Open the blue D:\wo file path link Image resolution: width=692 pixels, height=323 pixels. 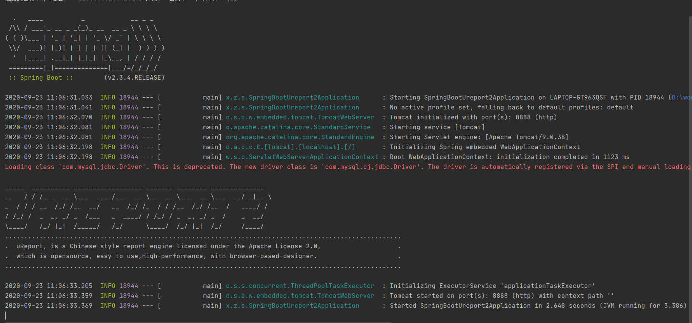[681, 98]
